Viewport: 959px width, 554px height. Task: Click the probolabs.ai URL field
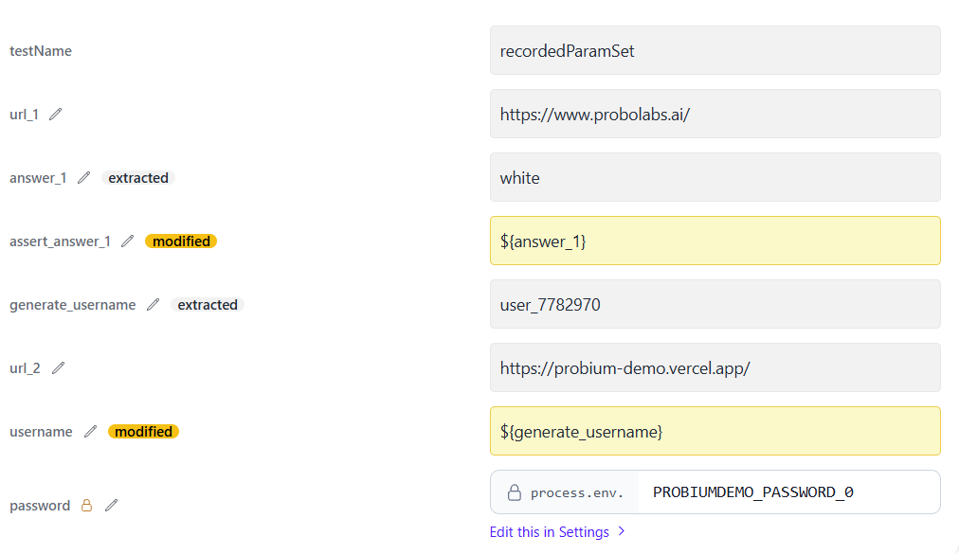715,115
